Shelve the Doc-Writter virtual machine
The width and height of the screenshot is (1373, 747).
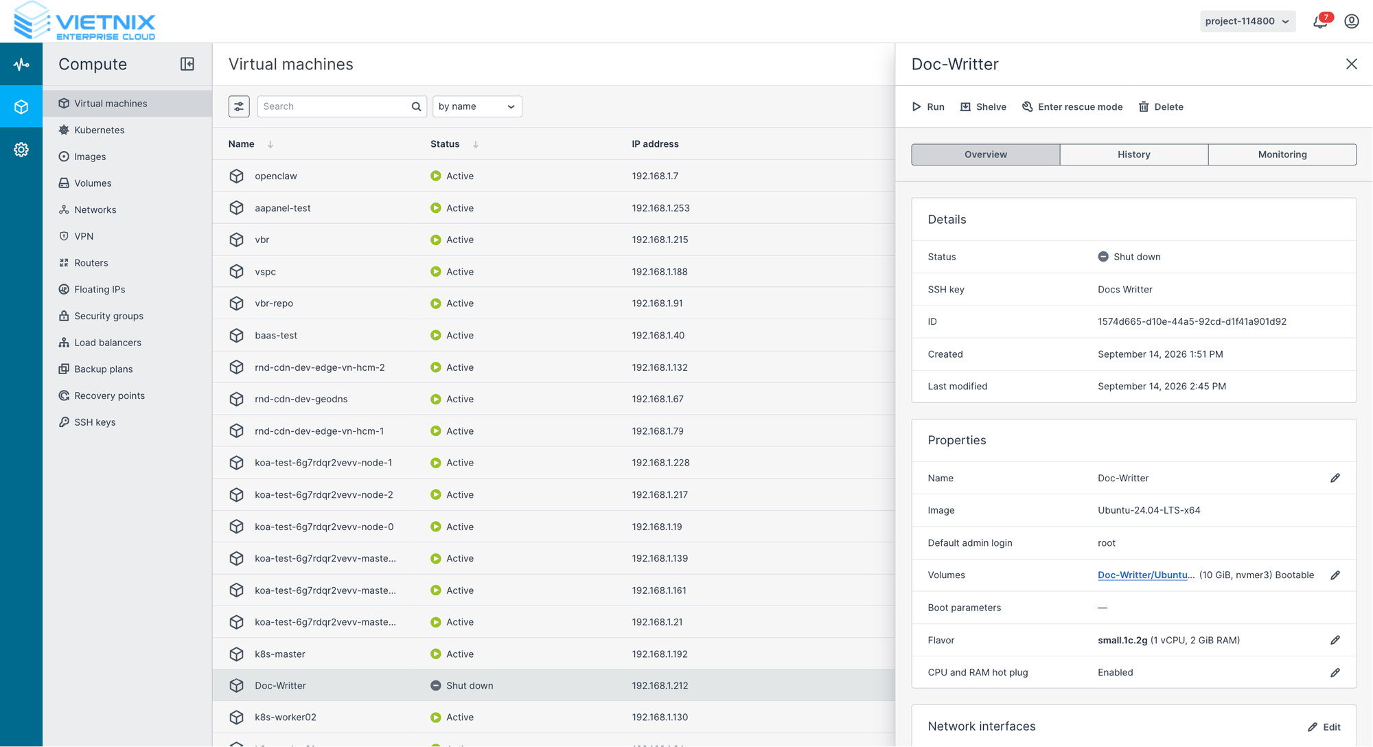click(983, 106)
